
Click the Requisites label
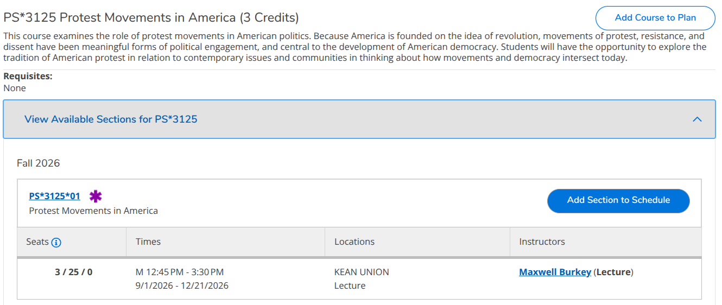(28, 77)
